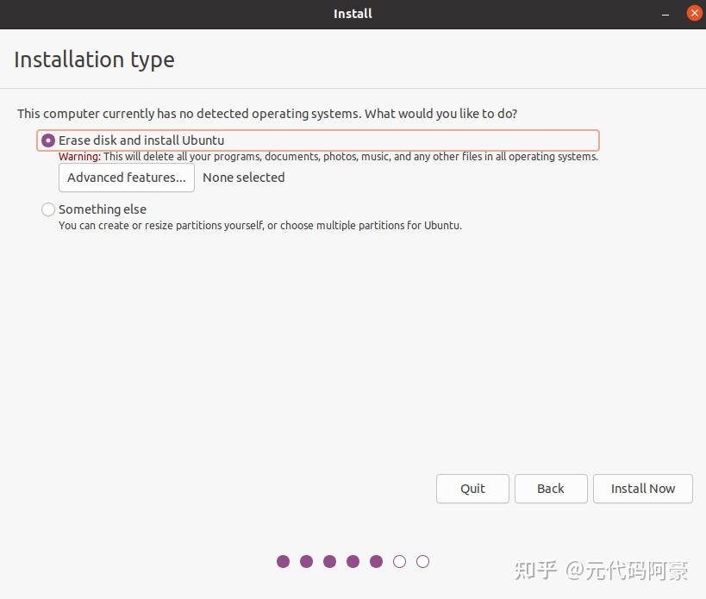Click the third filled progress dot
706x599 pixels.
click(x=329, y=561)
